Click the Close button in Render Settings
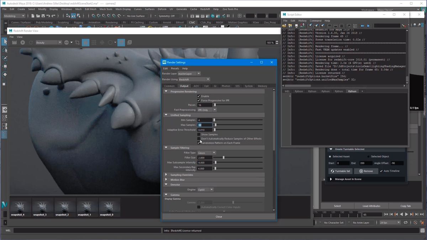 pyautogui.click(x=218, y=217)
